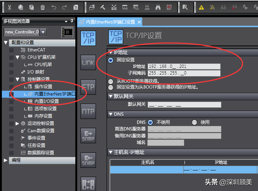Click the yellow warning triangle icon
This screenshot has width=258, height=191.
click(201, 7)
